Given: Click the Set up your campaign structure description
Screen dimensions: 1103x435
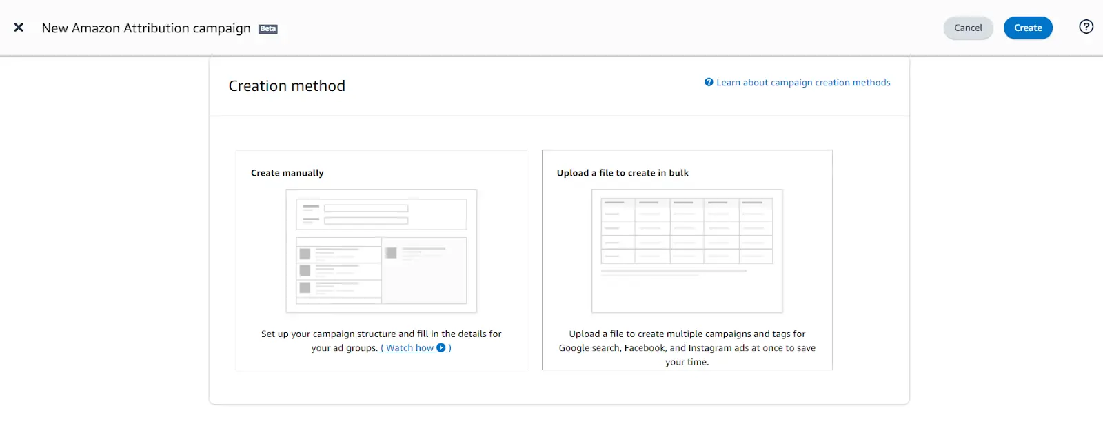Looking at the screenshot, I should coord(381,341).
